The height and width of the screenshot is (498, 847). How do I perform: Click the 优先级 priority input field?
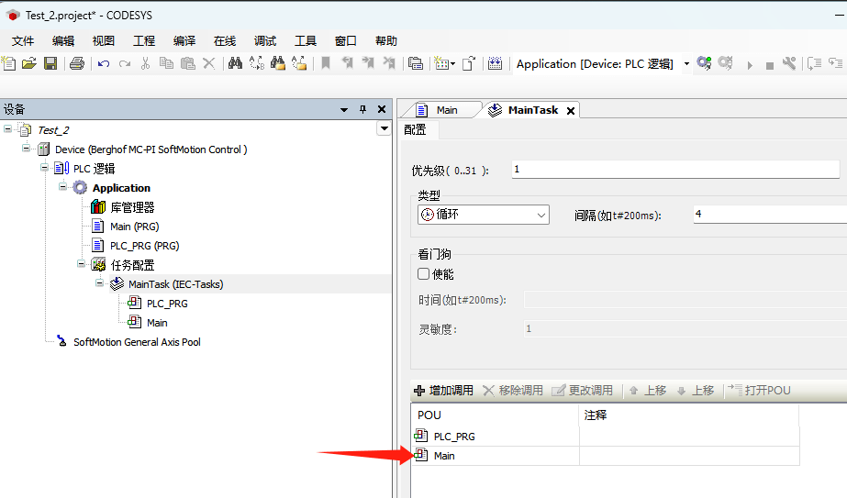pos(674,170)
